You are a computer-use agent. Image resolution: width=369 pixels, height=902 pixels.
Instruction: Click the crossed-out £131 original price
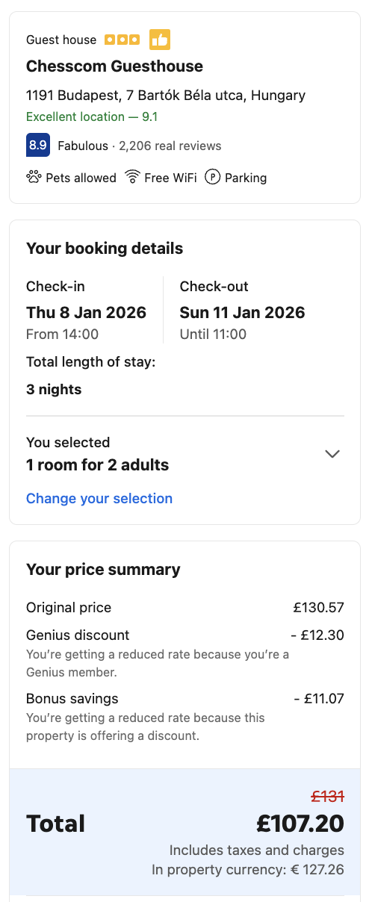click(x=328, y=797)
